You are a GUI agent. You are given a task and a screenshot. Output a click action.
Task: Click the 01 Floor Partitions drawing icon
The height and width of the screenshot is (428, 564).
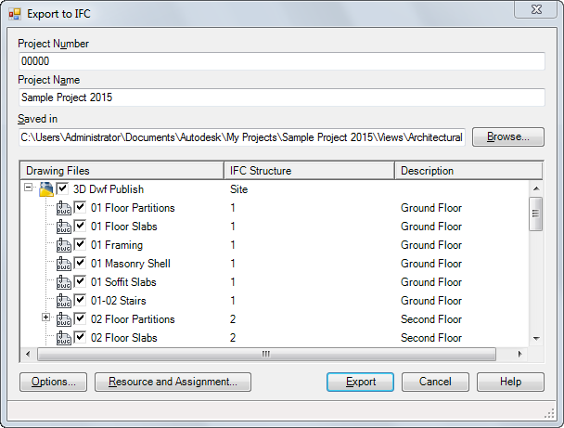64,208
